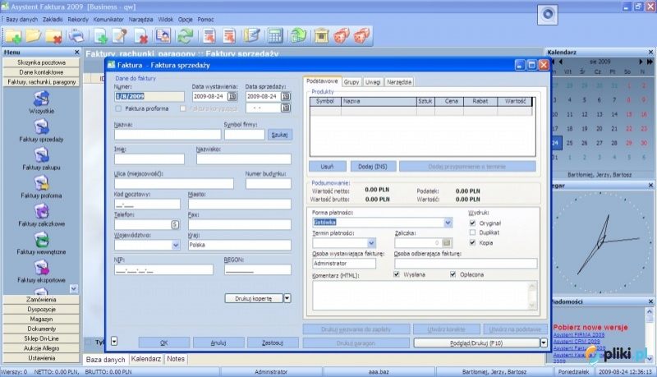Go to previous month in Kalendarz
Image resolution: width=657 pixels, height=377 pixels.
tap(561, 62)
